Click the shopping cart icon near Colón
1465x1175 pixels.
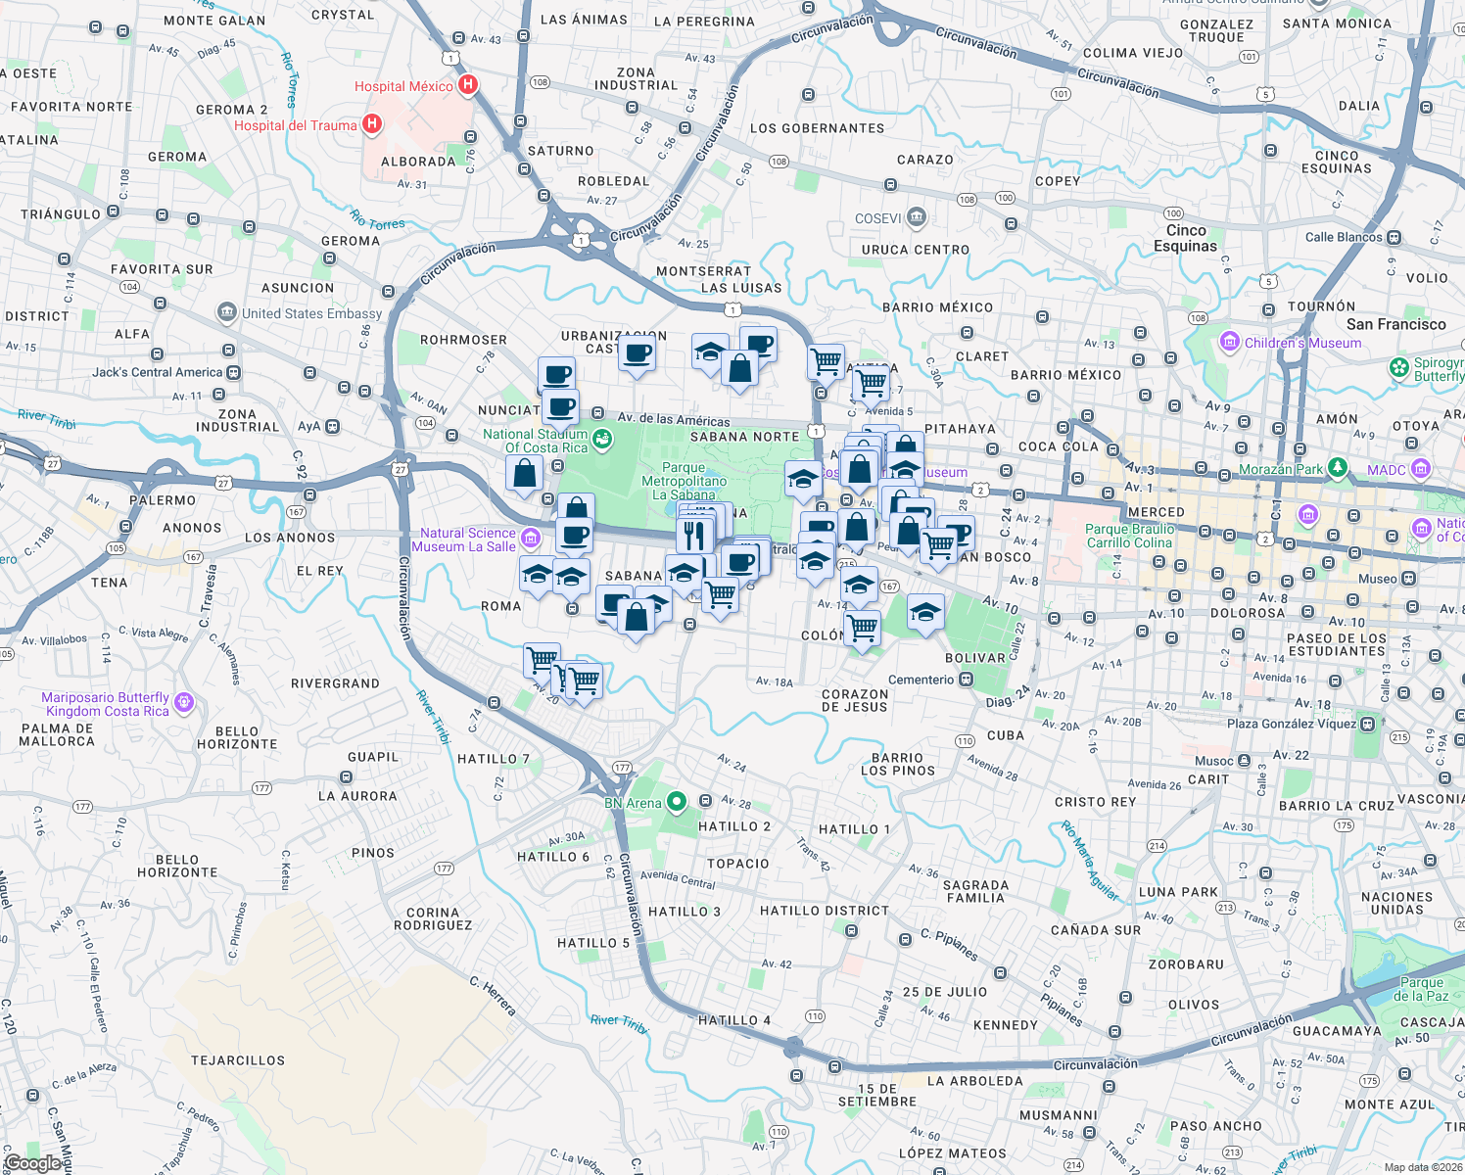click(863, 627)
